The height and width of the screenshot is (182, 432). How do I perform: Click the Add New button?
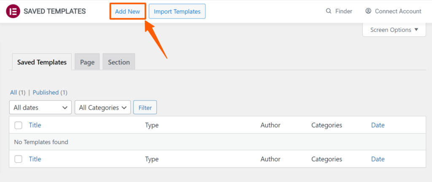(x=127, y=11)
